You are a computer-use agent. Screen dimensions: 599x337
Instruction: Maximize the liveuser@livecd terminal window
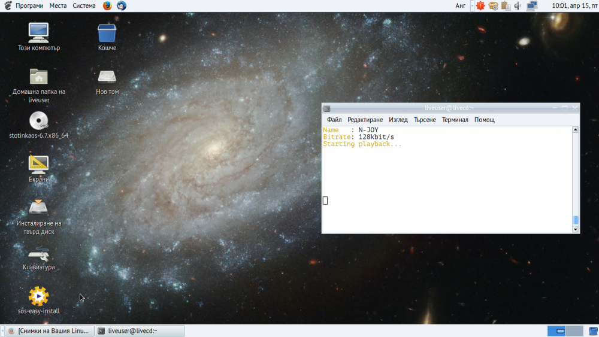[565, 108]
